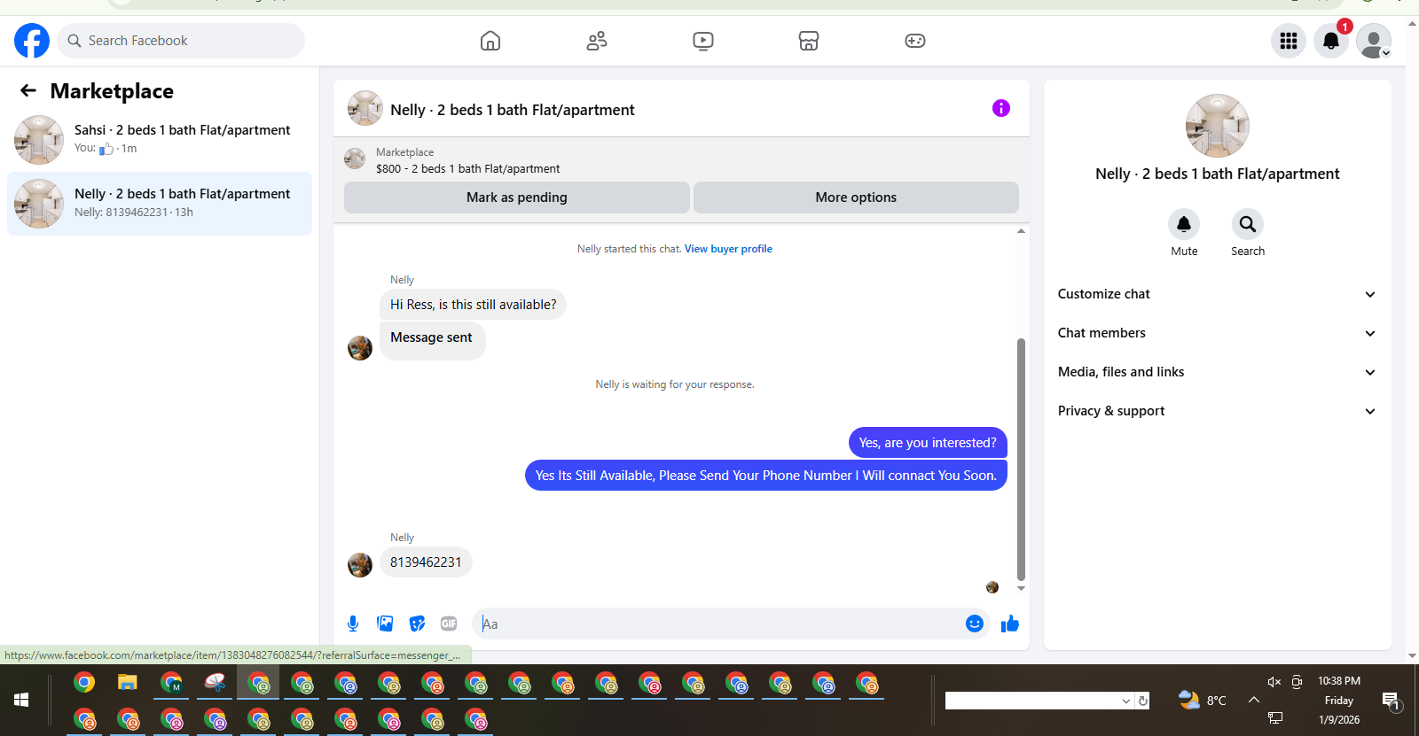The width and height of the screenshot is (1419, 736).
Task: Click the 'Hi Ress, is this still available?' message
Action: [x=473, y=305]
